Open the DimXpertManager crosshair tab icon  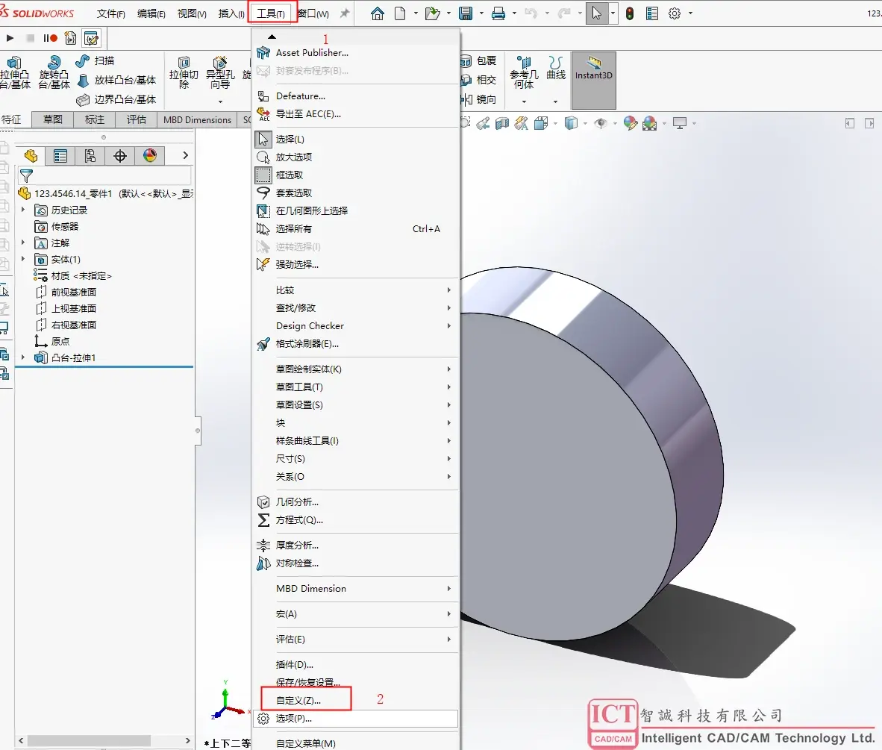coord(120,156)
